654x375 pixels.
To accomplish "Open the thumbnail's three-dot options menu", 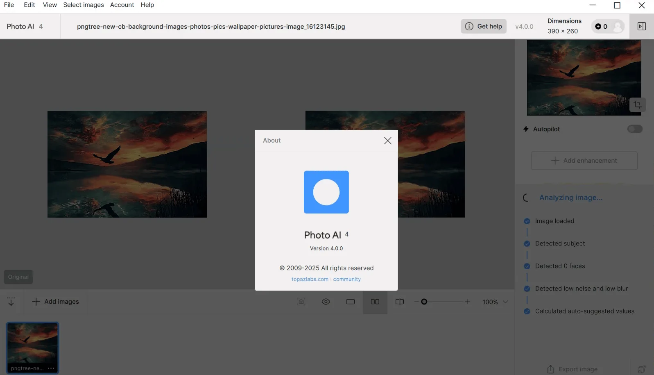I will [51, 368].
